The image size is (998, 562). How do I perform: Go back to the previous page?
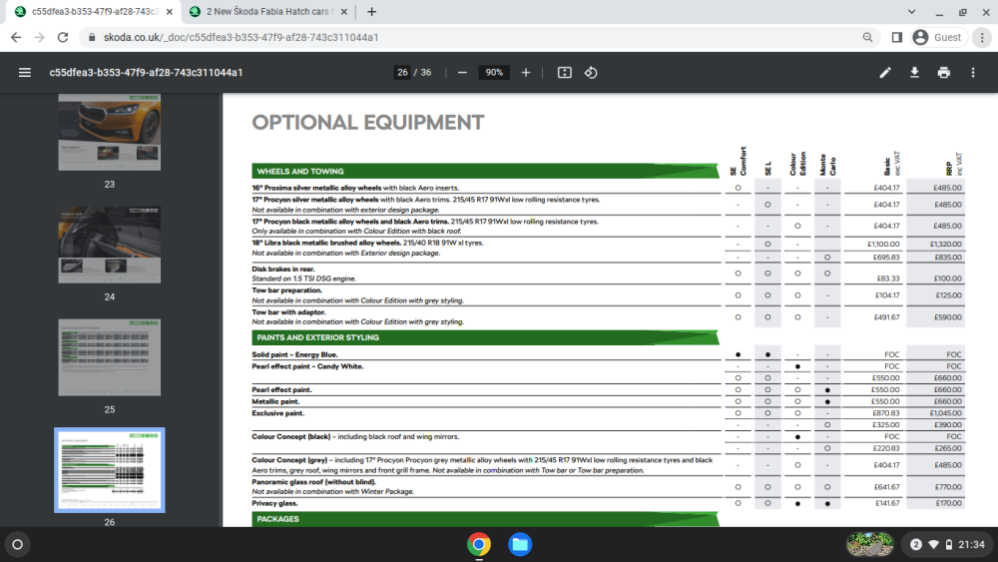[x=16, y=38]
